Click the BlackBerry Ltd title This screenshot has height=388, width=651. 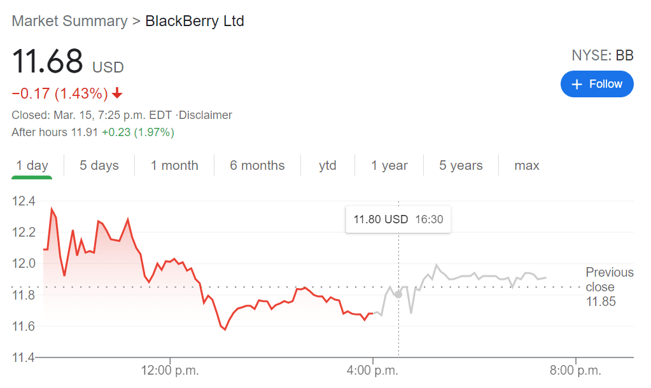click(195, 21)
